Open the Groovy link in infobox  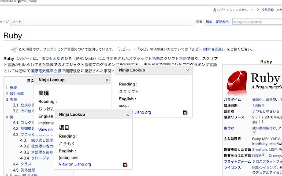click(275, 156)
